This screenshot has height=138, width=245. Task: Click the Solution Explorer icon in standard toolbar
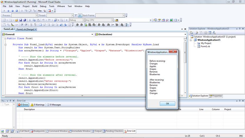point(155,20)
